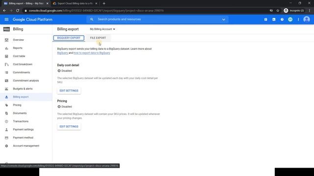This screenshot has width=314, height=176.
Task: Select the Export Cloud Billing data browser tab
Action: [75, 3]
